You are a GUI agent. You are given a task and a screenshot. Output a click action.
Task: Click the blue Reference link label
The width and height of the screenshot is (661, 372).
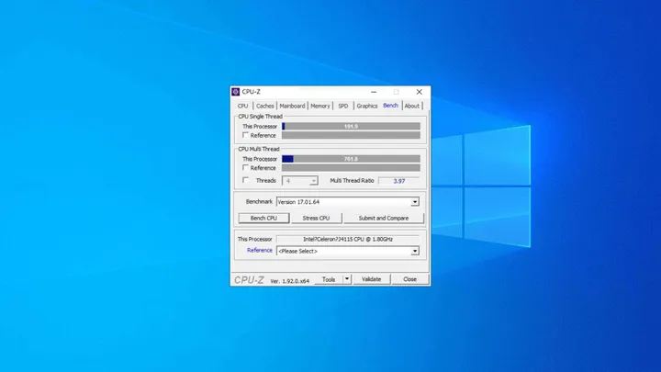pyautogui.click(x=260, y=250)
